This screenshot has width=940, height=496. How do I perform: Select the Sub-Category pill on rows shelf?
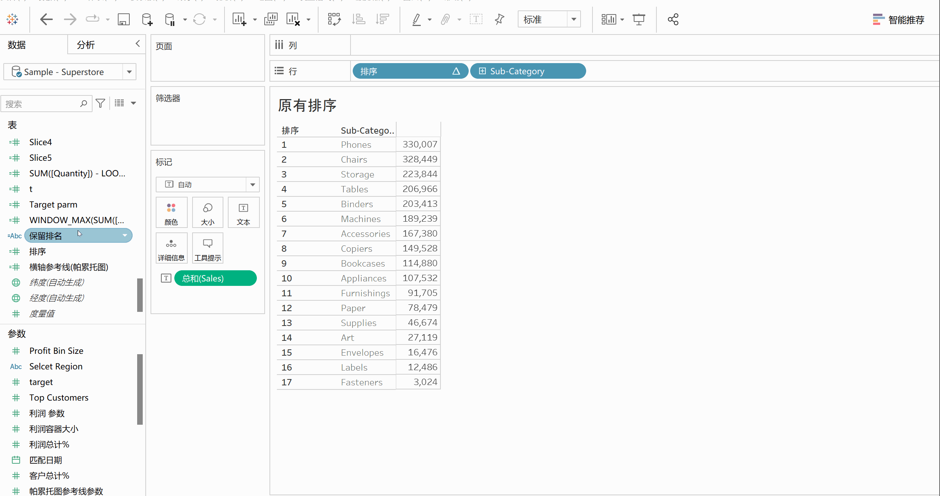click(x=529, y=71)
